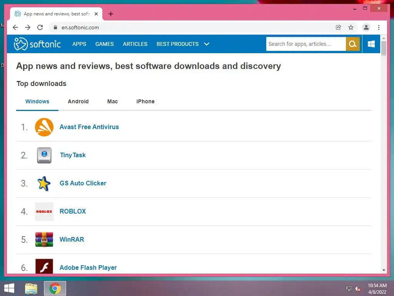Click the search for apps input field
The height and width of the screenshot is (296, 394).
tap(306, 44)
